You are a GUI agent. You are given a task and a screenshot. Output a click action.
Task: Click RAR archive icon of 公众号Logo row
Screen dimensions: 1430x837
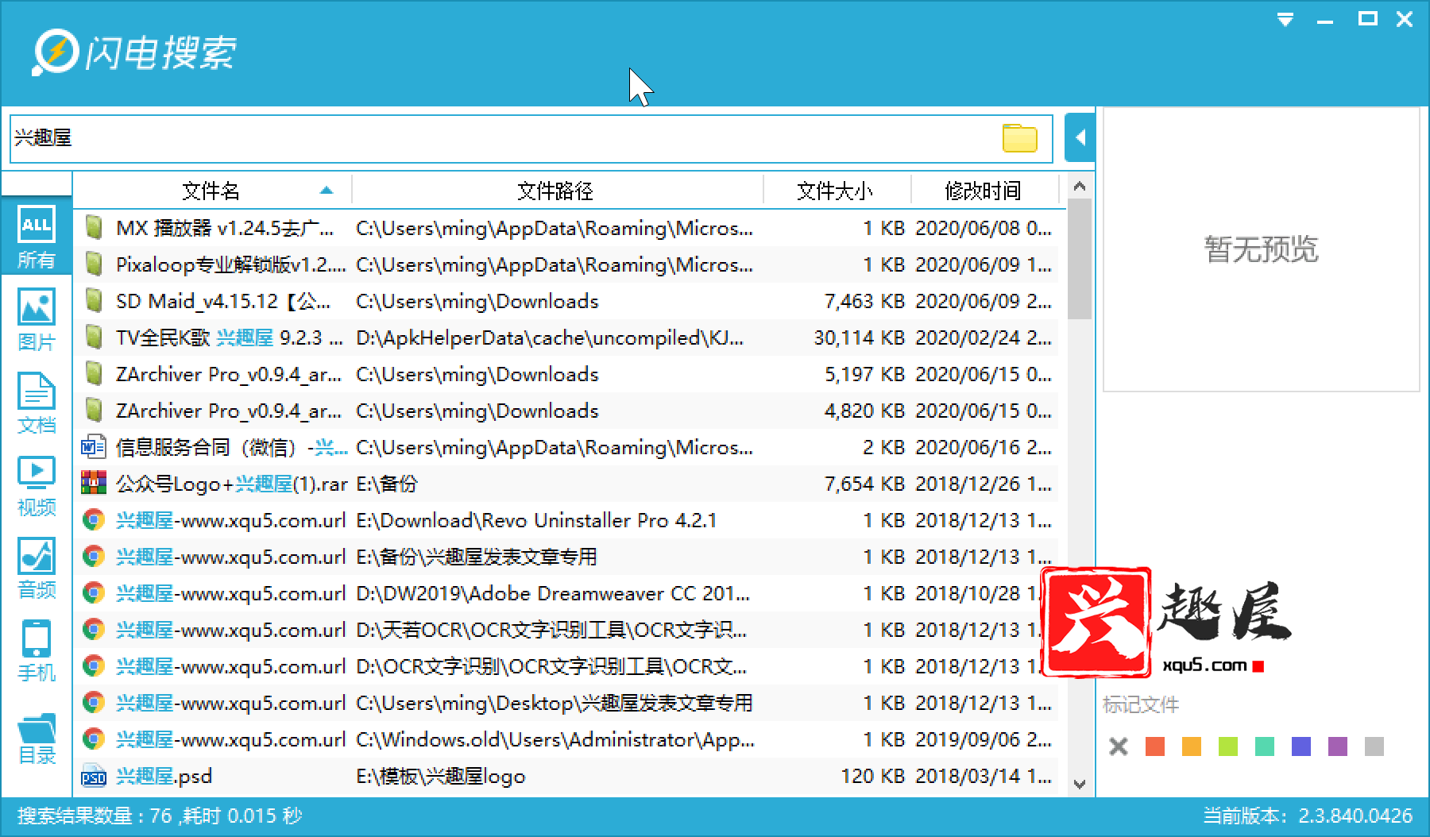pyautogui.click(x=94, y=484)
